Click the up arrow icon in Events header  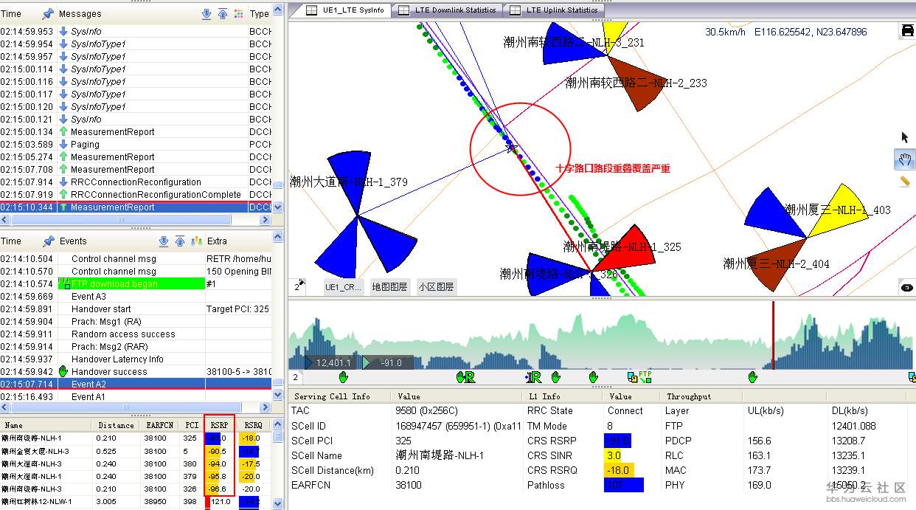(x=181, y=241)
